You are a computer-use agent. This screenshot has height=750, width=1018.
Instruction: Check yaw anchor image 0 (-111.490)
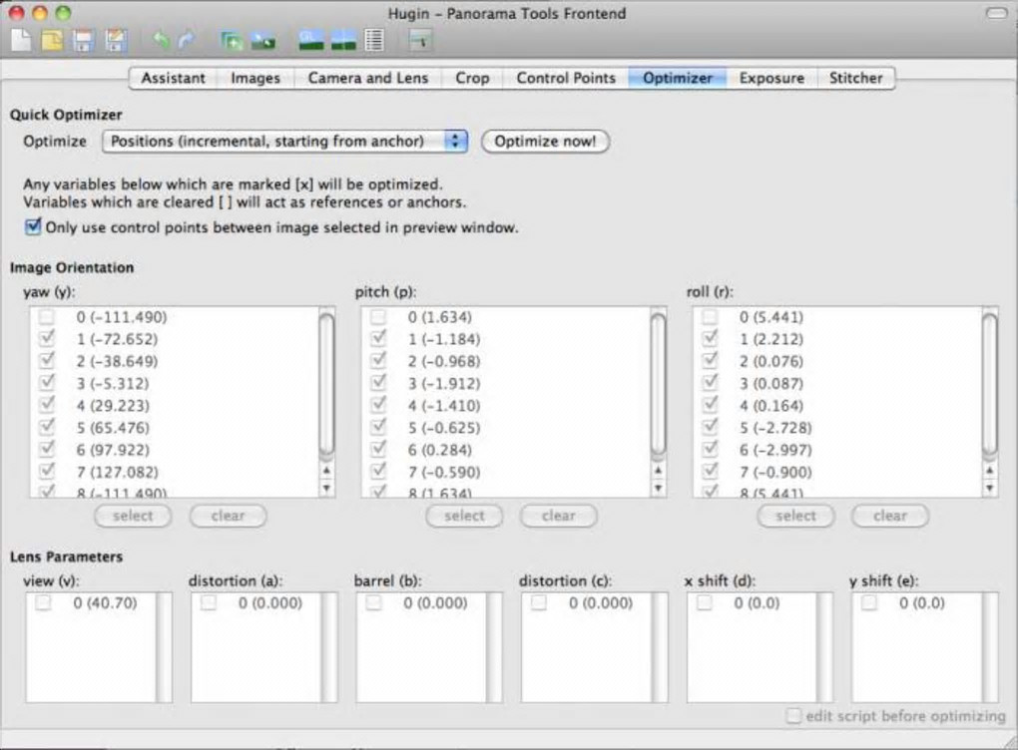(47, 316)
